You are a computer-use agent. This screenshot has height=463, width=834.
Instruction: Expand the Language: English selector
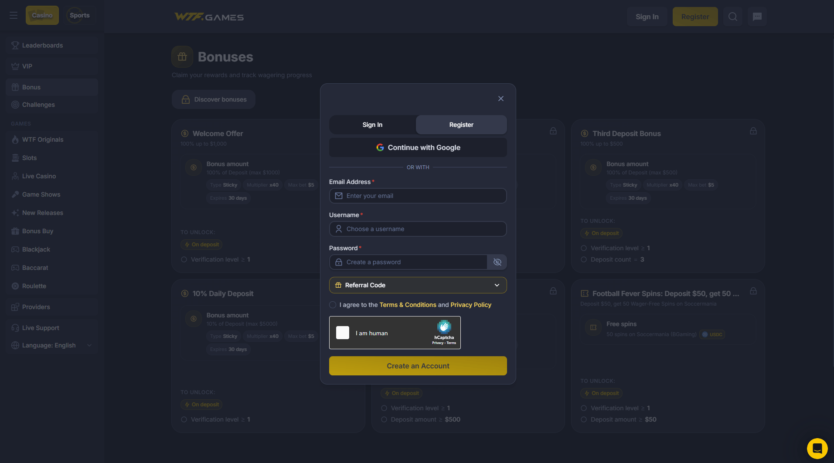52,345
